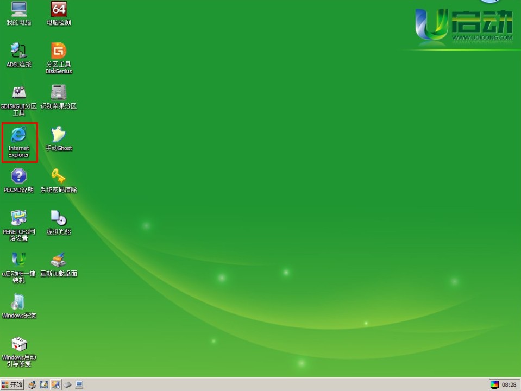Image resolution: width=521 pixels, height=391 pixels.
Task: Open the 开始 start menu button
Action: tap(12, 384)
